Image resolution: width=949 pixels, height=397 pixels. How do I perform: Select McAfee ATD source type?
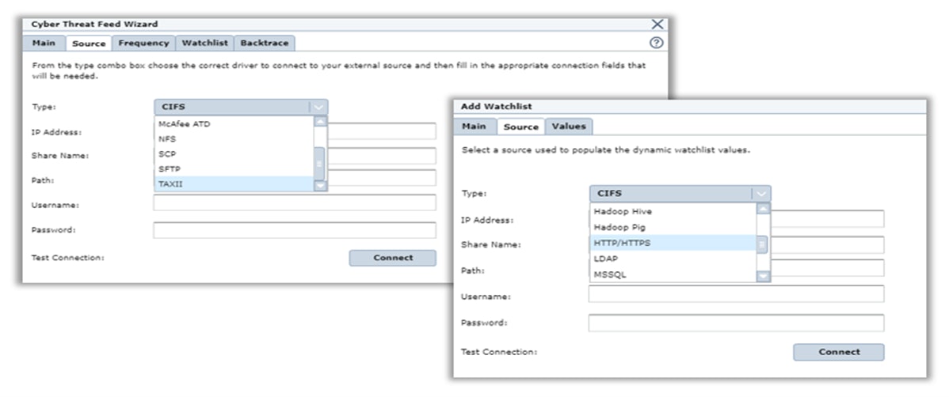[234, 124]
